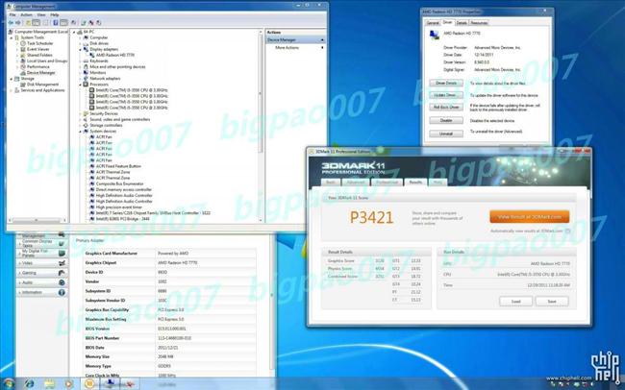Select Device Manager in the console tree
The width and height of the screenshot is (625, 390).
40,73
